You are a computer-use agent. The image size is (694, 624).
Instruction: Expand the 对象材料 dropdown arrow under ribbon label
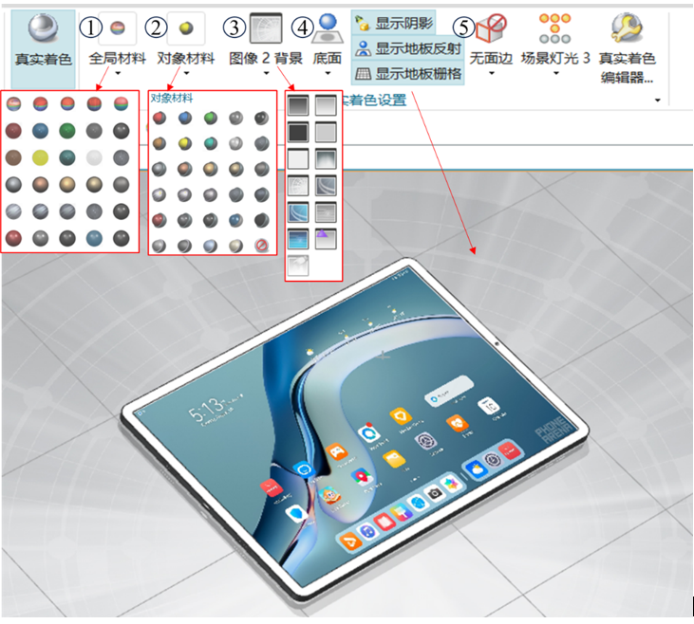click(186, 73)
